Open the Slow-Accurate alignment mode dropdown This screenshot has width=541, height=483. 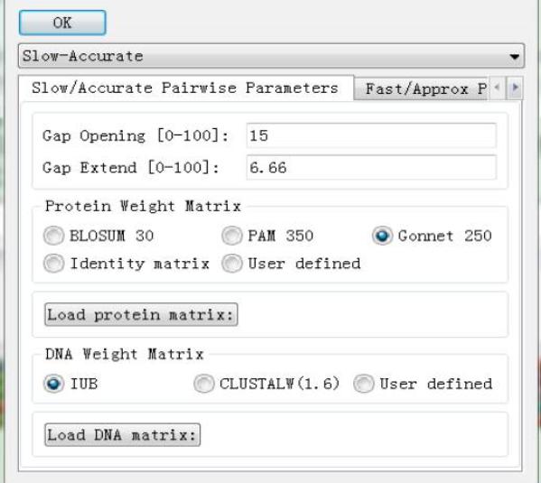271,56
